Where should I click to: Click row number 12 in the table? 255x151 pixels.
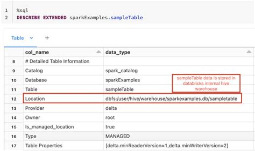[14, 99]
